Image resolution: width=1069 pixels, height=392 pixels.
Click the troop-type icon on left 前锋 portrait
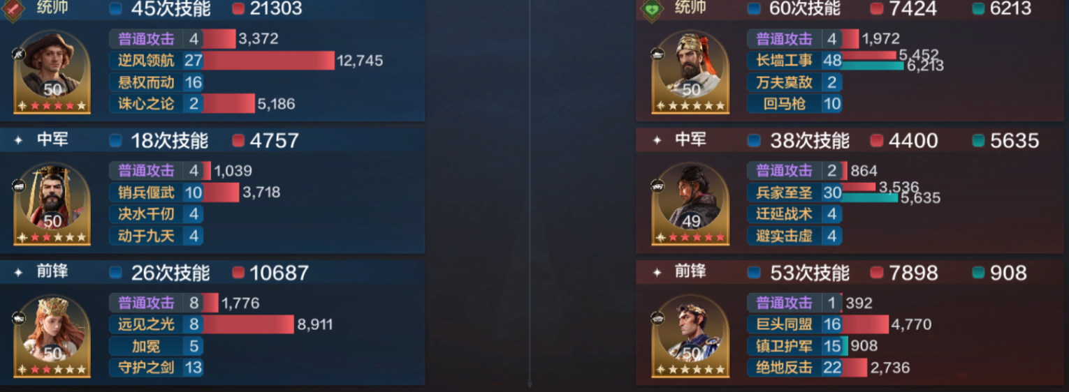tap(19, 318)
